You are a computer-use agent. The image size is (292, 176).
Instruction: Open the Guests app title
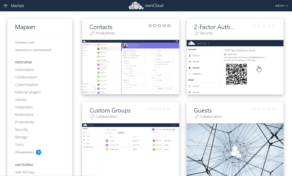click(203, 111)
